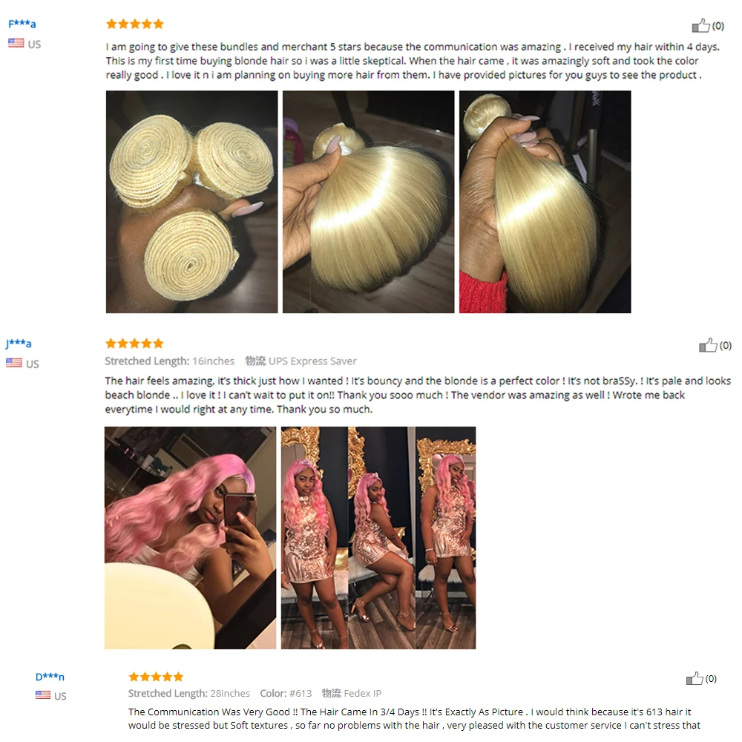The width and height of the screenshot is (742, 742).
Task: Click the US flag under F***a
Action: (x=16, y=43)
